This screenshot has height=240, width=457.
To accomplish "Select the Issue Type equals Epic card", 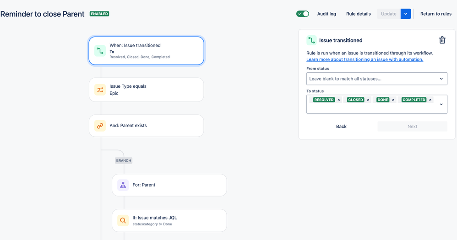I will coord(147,90).
